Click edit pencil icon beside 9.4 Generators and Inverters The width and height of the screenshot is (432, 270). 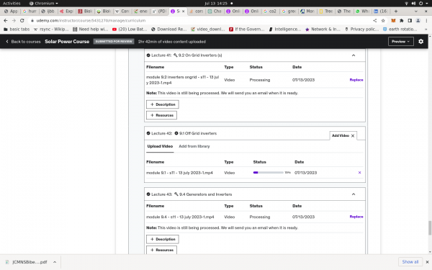click(x=176, y=194)
